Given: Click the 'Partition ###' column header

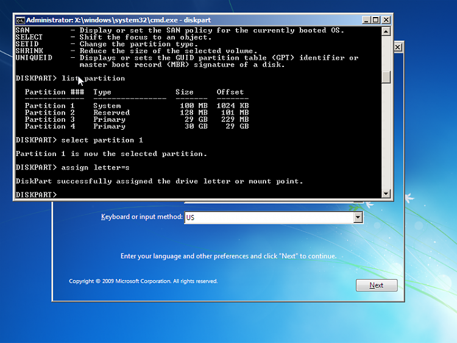Looking at the screenshot, I should pos(54,92).
